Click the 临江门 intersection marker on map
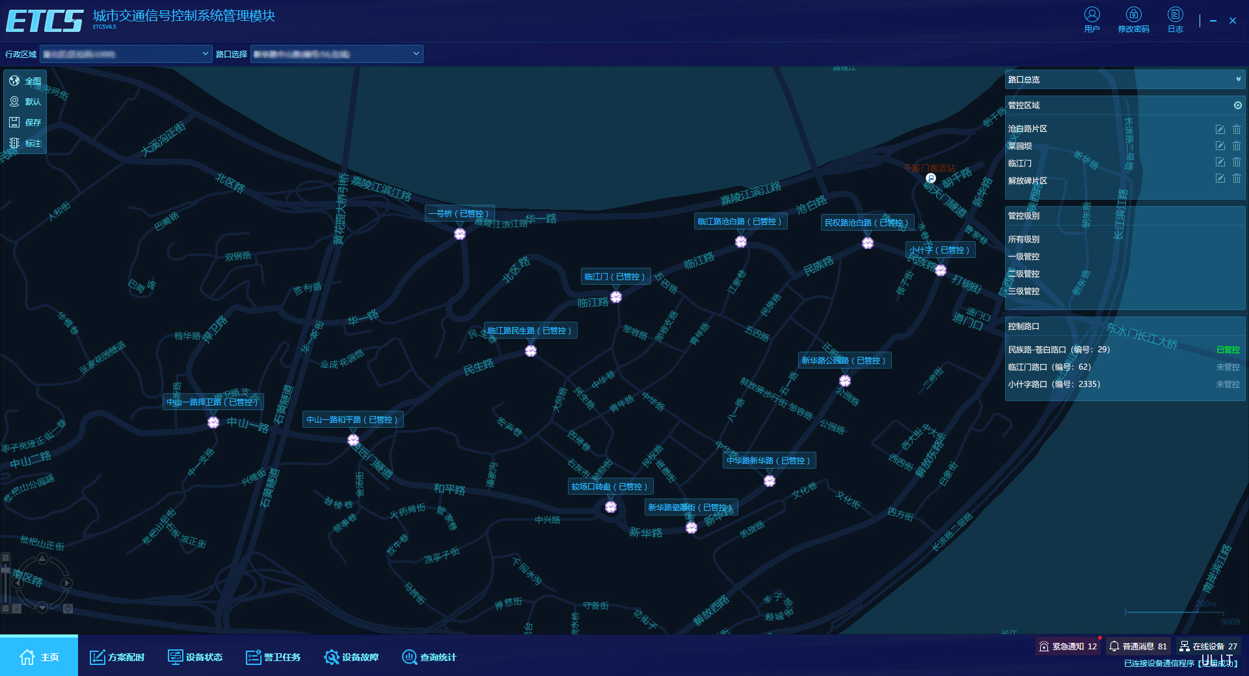Screen dimensions: 1249x676 [x=616, y=297]
